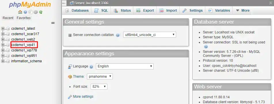Open help icon under Server connection SSL
The height and width of the screenshot is (104, 274).
pyautogui.click(x=206, y=47)
